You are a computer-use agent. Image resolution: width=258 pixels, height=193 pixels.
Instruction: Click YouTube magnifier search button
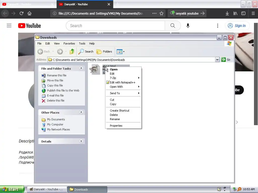click(173, 26)
